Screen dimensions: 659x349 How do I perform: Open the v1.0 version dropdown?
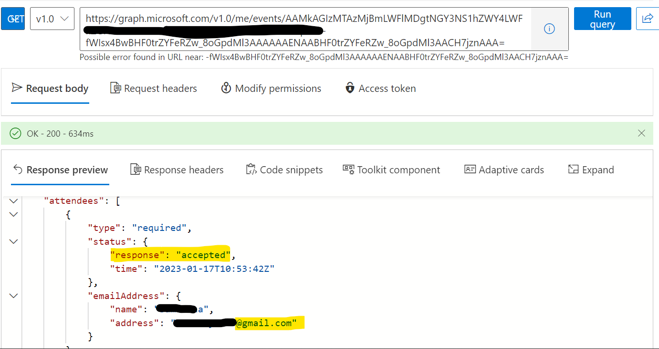(x=52, y=19)
